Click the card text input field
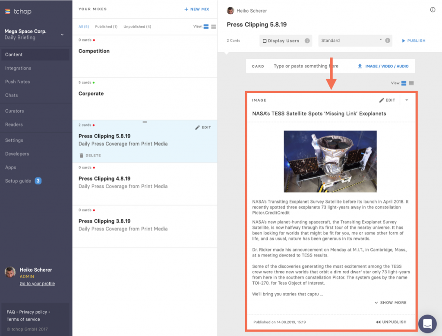 click(x=306, y=66)
